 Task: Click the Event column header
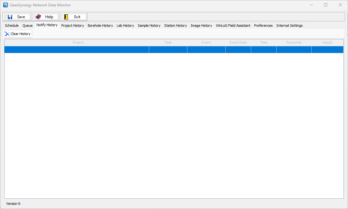tap(206, 42)
